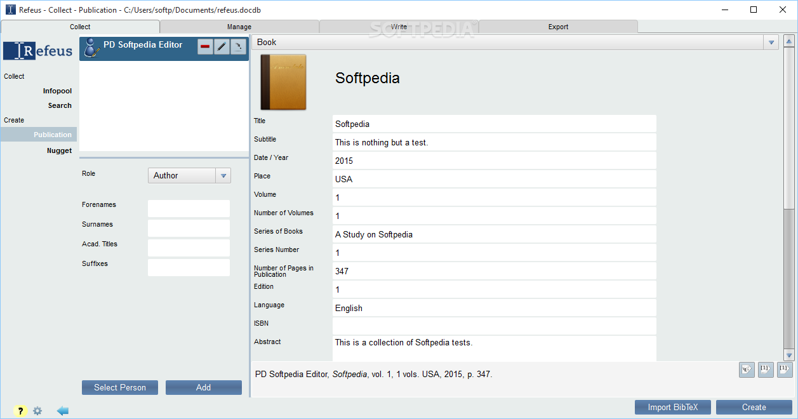Click the book cover thumbnail
The width and height of the screenshot is (798, 419).
(x=283, y=82)
